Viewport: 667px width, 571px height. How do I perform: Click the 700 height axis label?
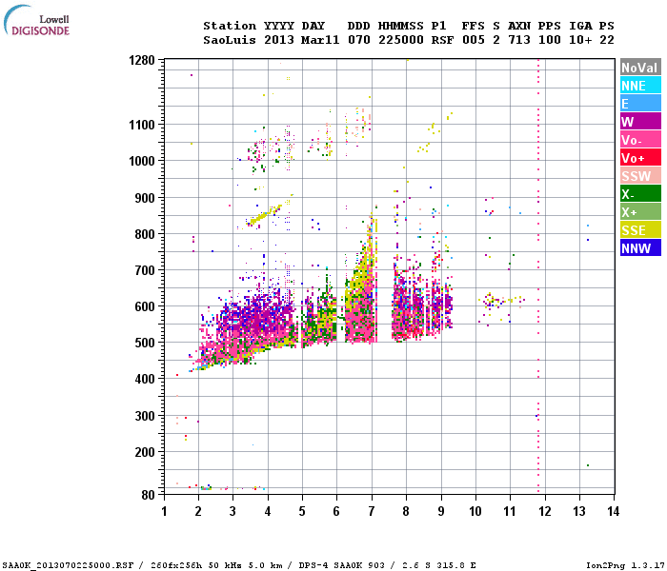coord(145,270)
